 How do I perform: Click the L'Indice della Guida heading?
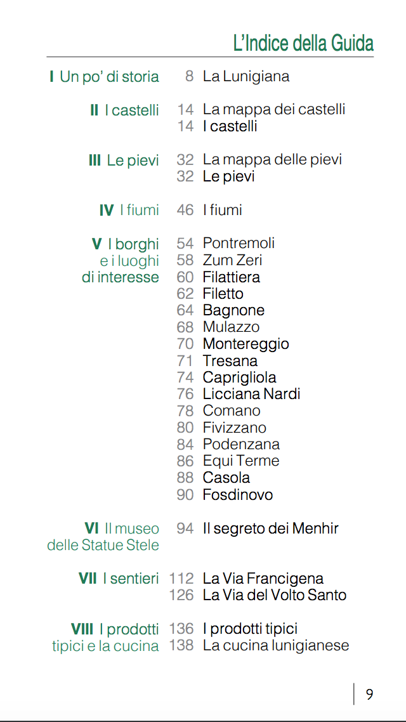click(303, 43)
